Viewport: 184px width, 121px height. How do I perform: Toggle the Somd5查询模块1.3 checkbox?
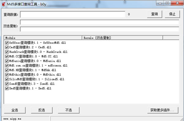point(7,84)
